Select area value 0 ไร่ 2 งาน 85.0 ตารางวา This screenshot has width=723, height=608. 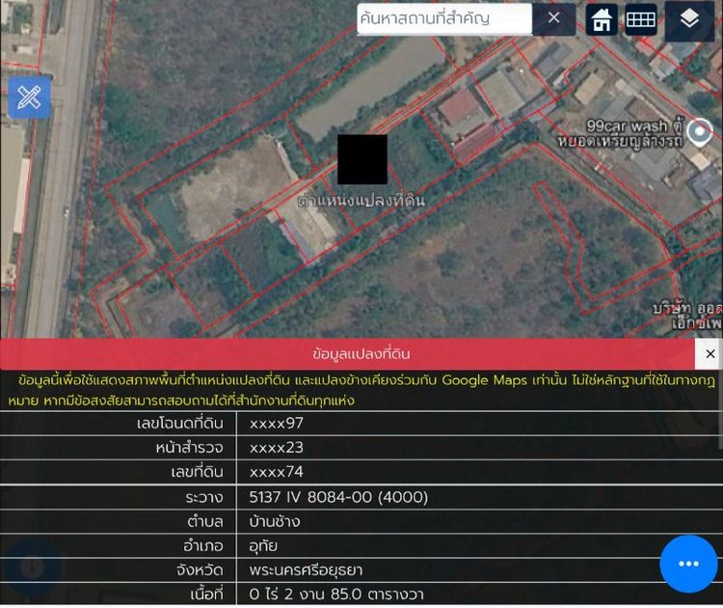tap(336, 594)
